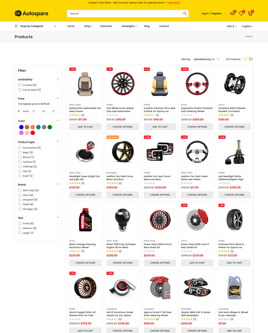This screenshot has height=333, width=268.
Task: Switch to list view layout icon
Action: click(x=251, y=59)
